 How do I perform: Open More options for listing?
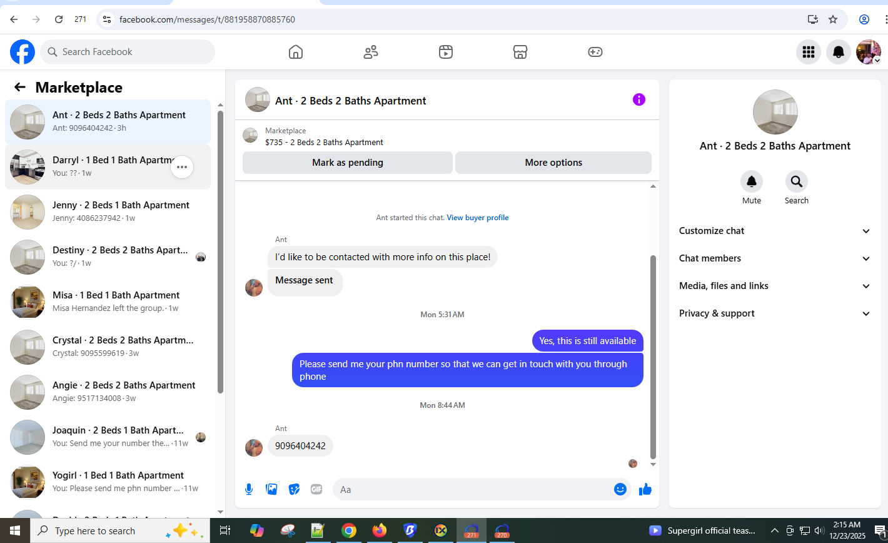[x=553, y=163]
